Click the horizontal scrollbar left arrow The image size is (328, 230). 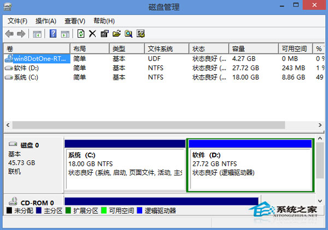click(8, 125)
